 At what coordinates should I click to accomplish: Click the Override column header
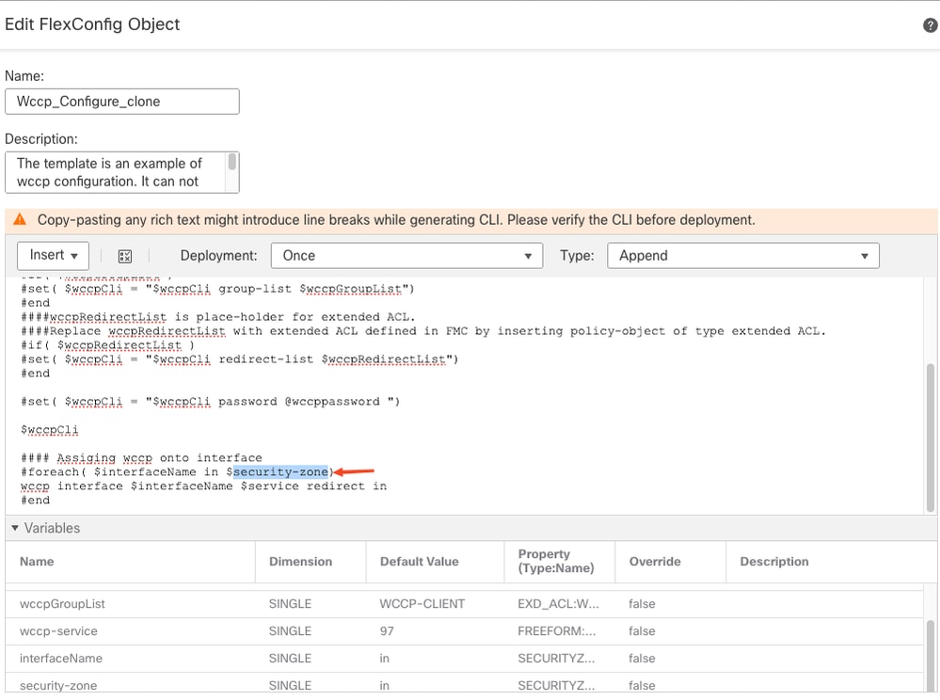(x=655, y=562)
